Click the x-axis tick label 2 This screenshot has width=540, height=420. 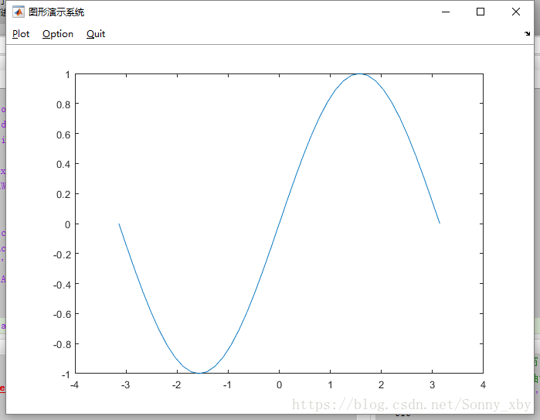click(381, 385)
